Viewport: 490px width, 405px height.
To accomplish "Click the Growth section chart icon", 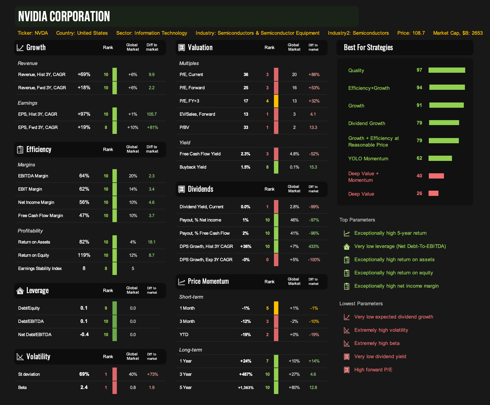I will (x=20, y=48).
